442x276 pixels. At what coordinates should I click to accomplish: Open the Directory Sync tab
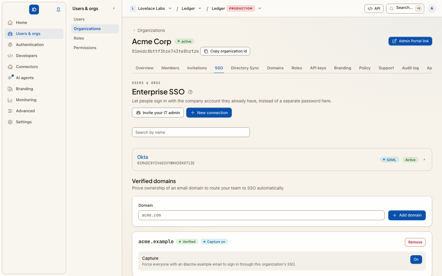point(245,68)
